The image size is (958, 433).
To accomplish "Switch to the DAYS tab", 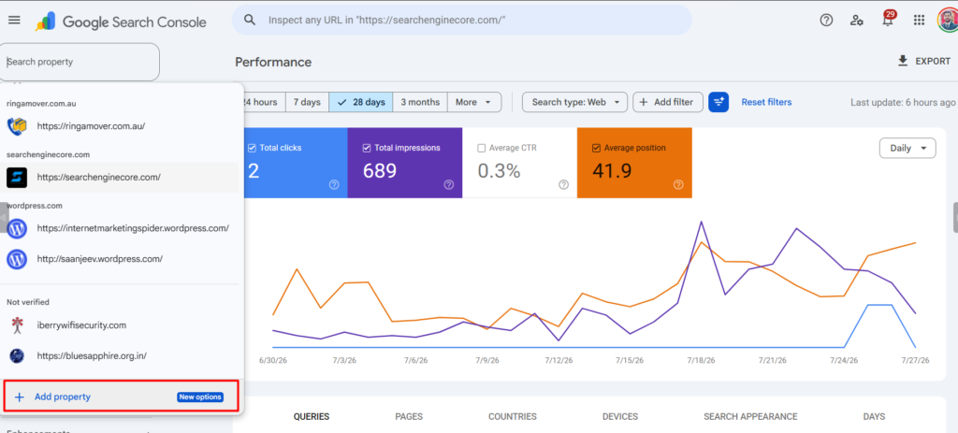I will [x=874, y=416].
